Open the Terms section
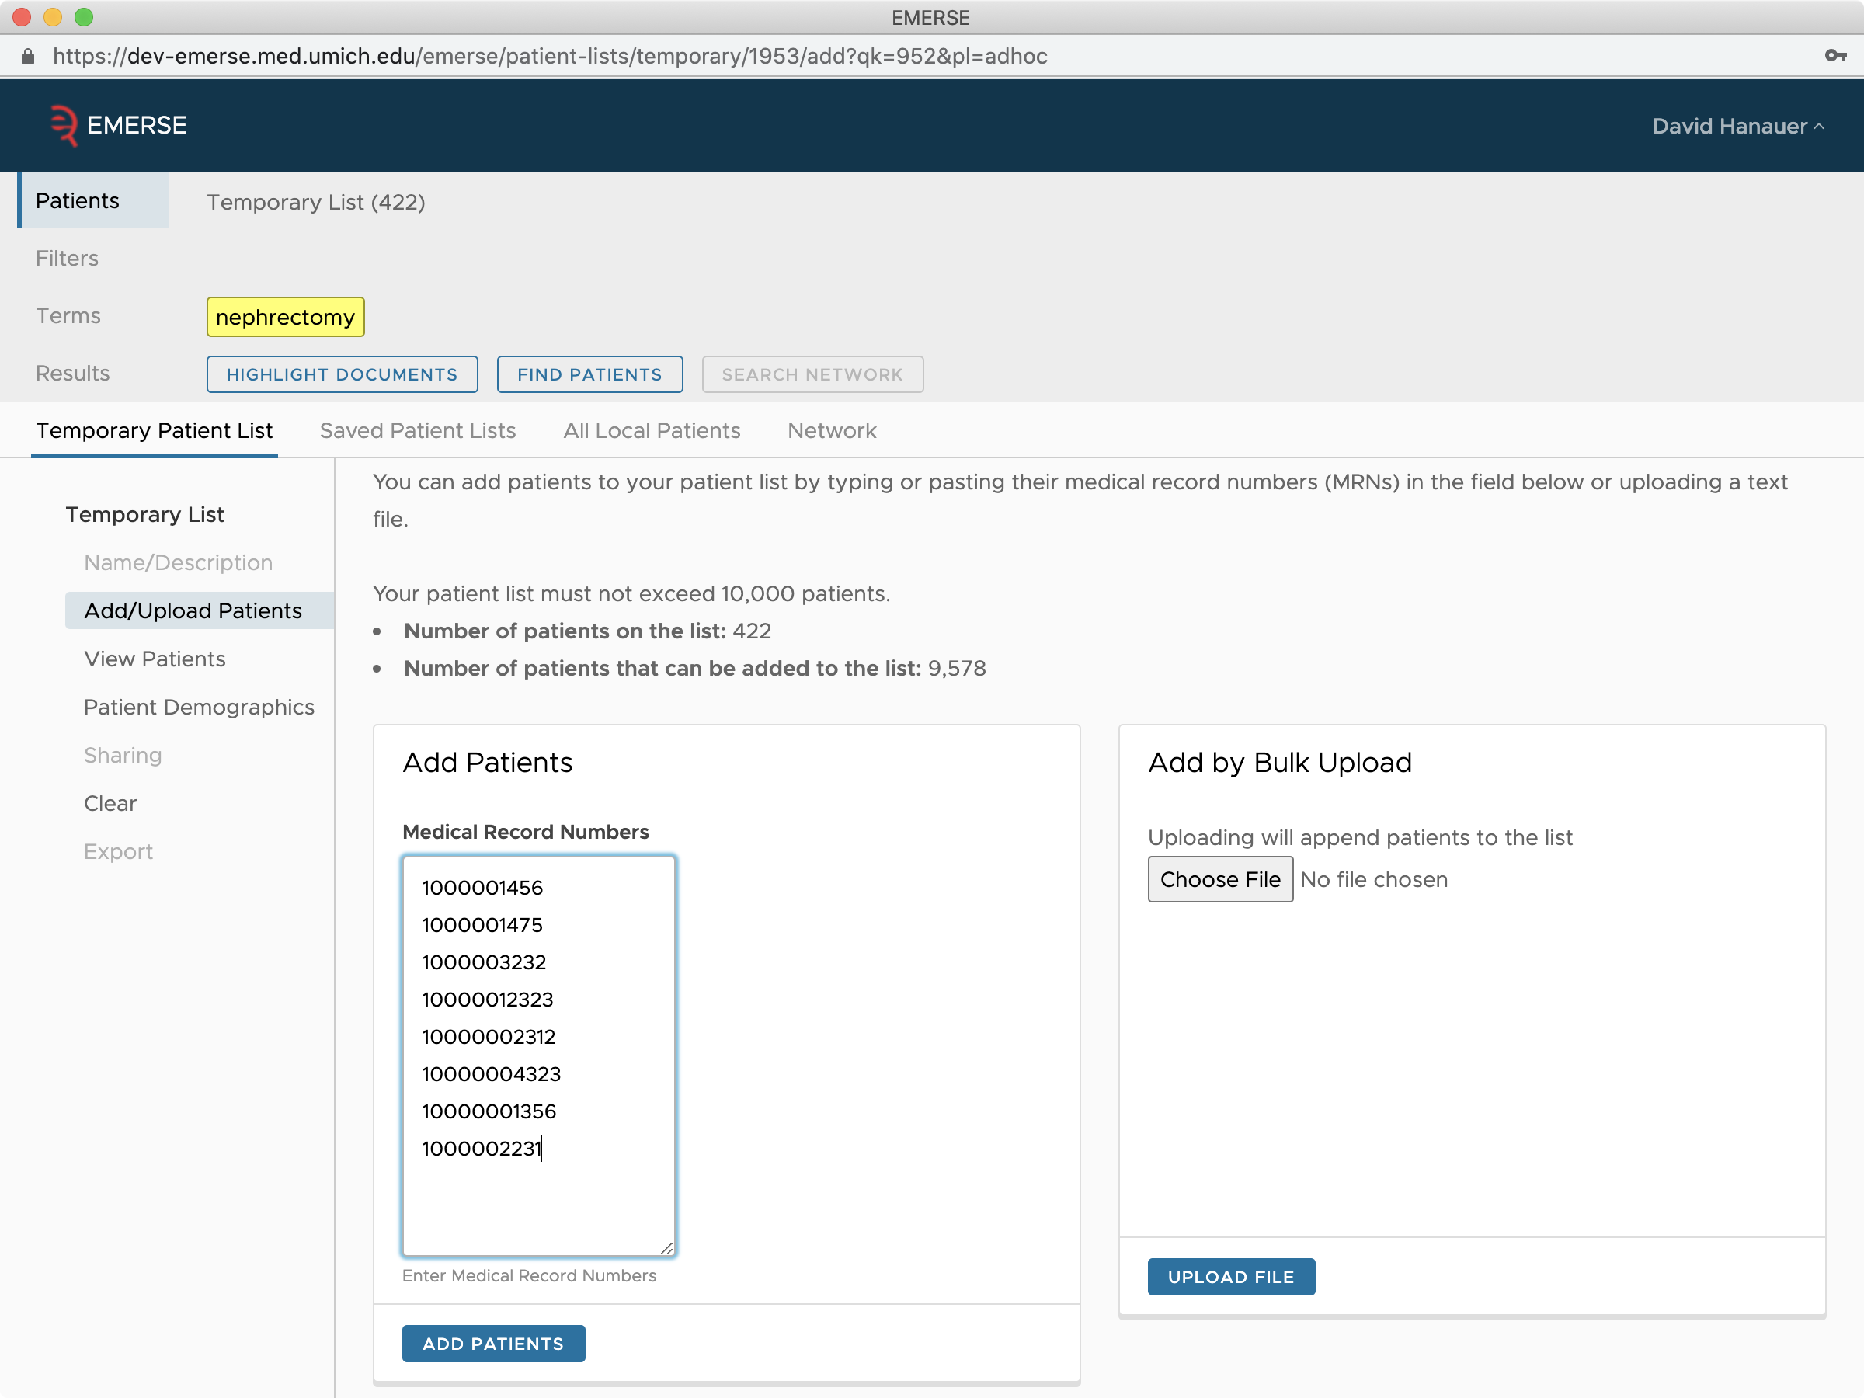This screenshot has width=1864, height=1398. [x=68, y=315]
